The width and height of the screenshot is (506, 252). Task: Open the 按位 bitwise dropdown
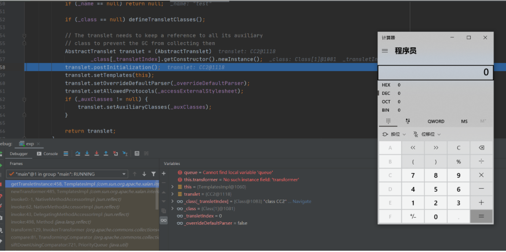[x=394, y=134]
